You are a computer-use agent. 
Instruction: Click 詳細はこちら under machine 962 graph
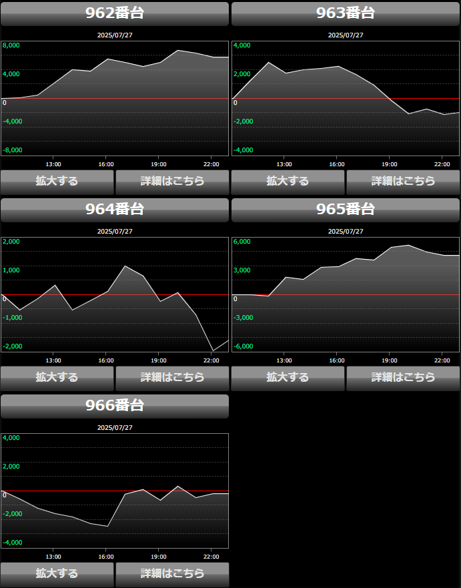[172, 182]
